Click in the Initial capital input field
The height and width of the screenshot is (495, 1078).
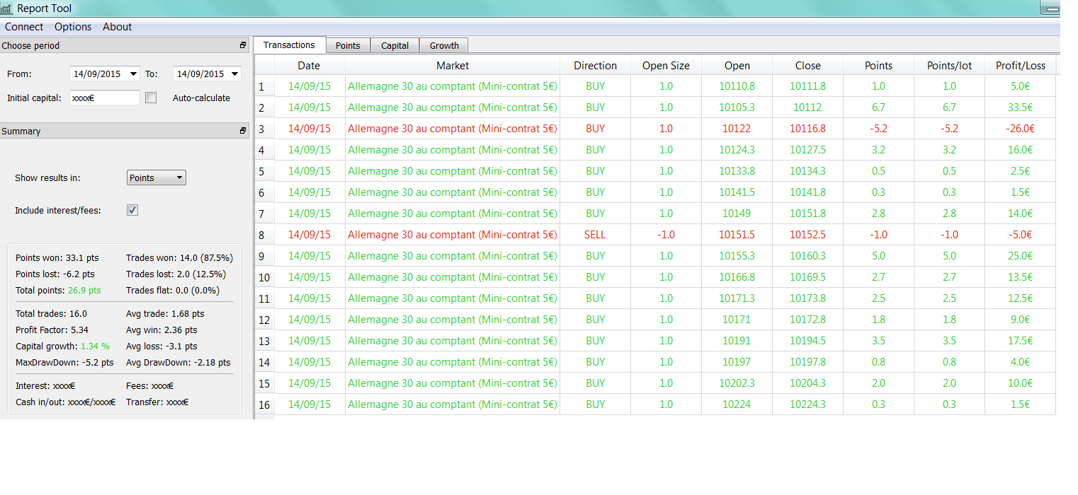(x=104, y=98)
